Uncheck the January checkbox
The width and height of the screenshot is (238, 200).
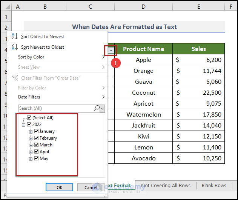(36, 131)
